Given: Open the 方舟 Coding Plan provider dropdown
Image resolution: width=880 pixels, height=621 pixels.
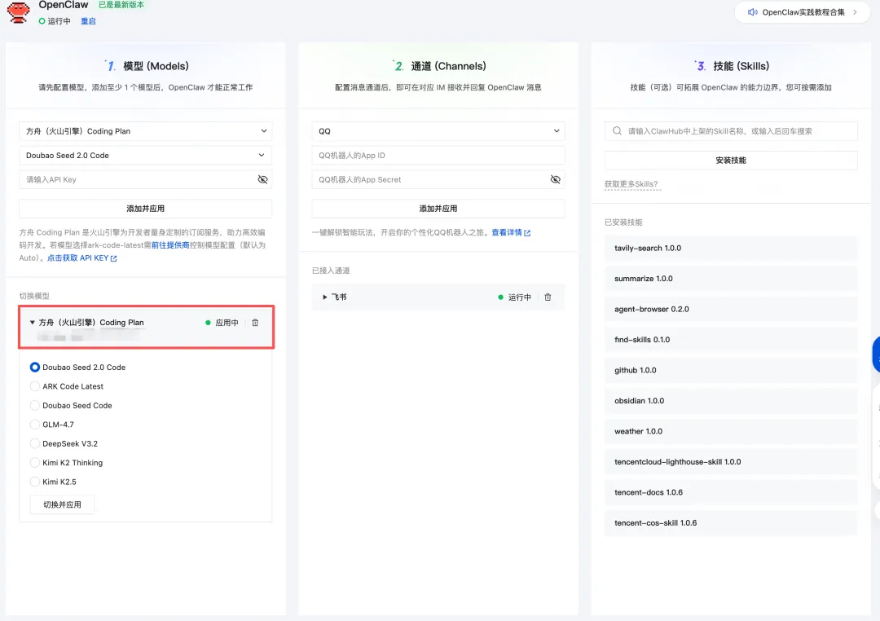Looking at the screenshot, I should (x=145, y=131).
